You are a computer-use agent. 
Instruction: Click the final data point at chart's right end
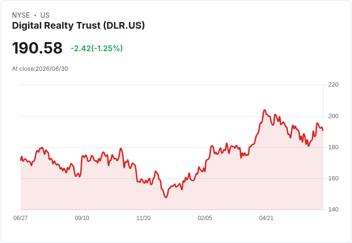pyautogui.click(x=323, y=131)
